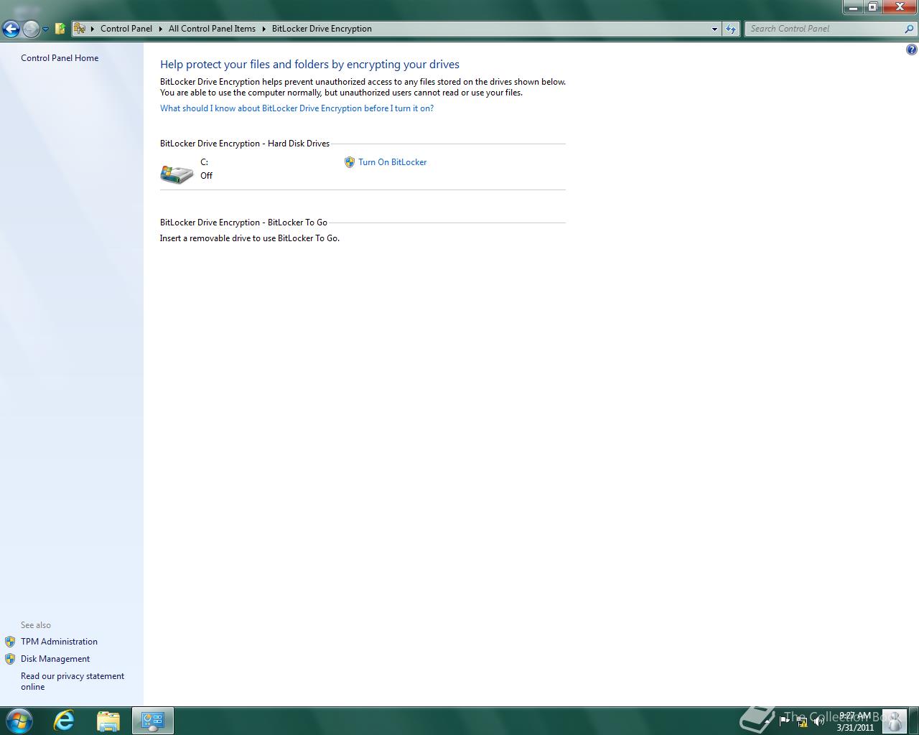Click the user picture tile in taskbar
The height and width of the screenshot is (735, 919).
894,721
